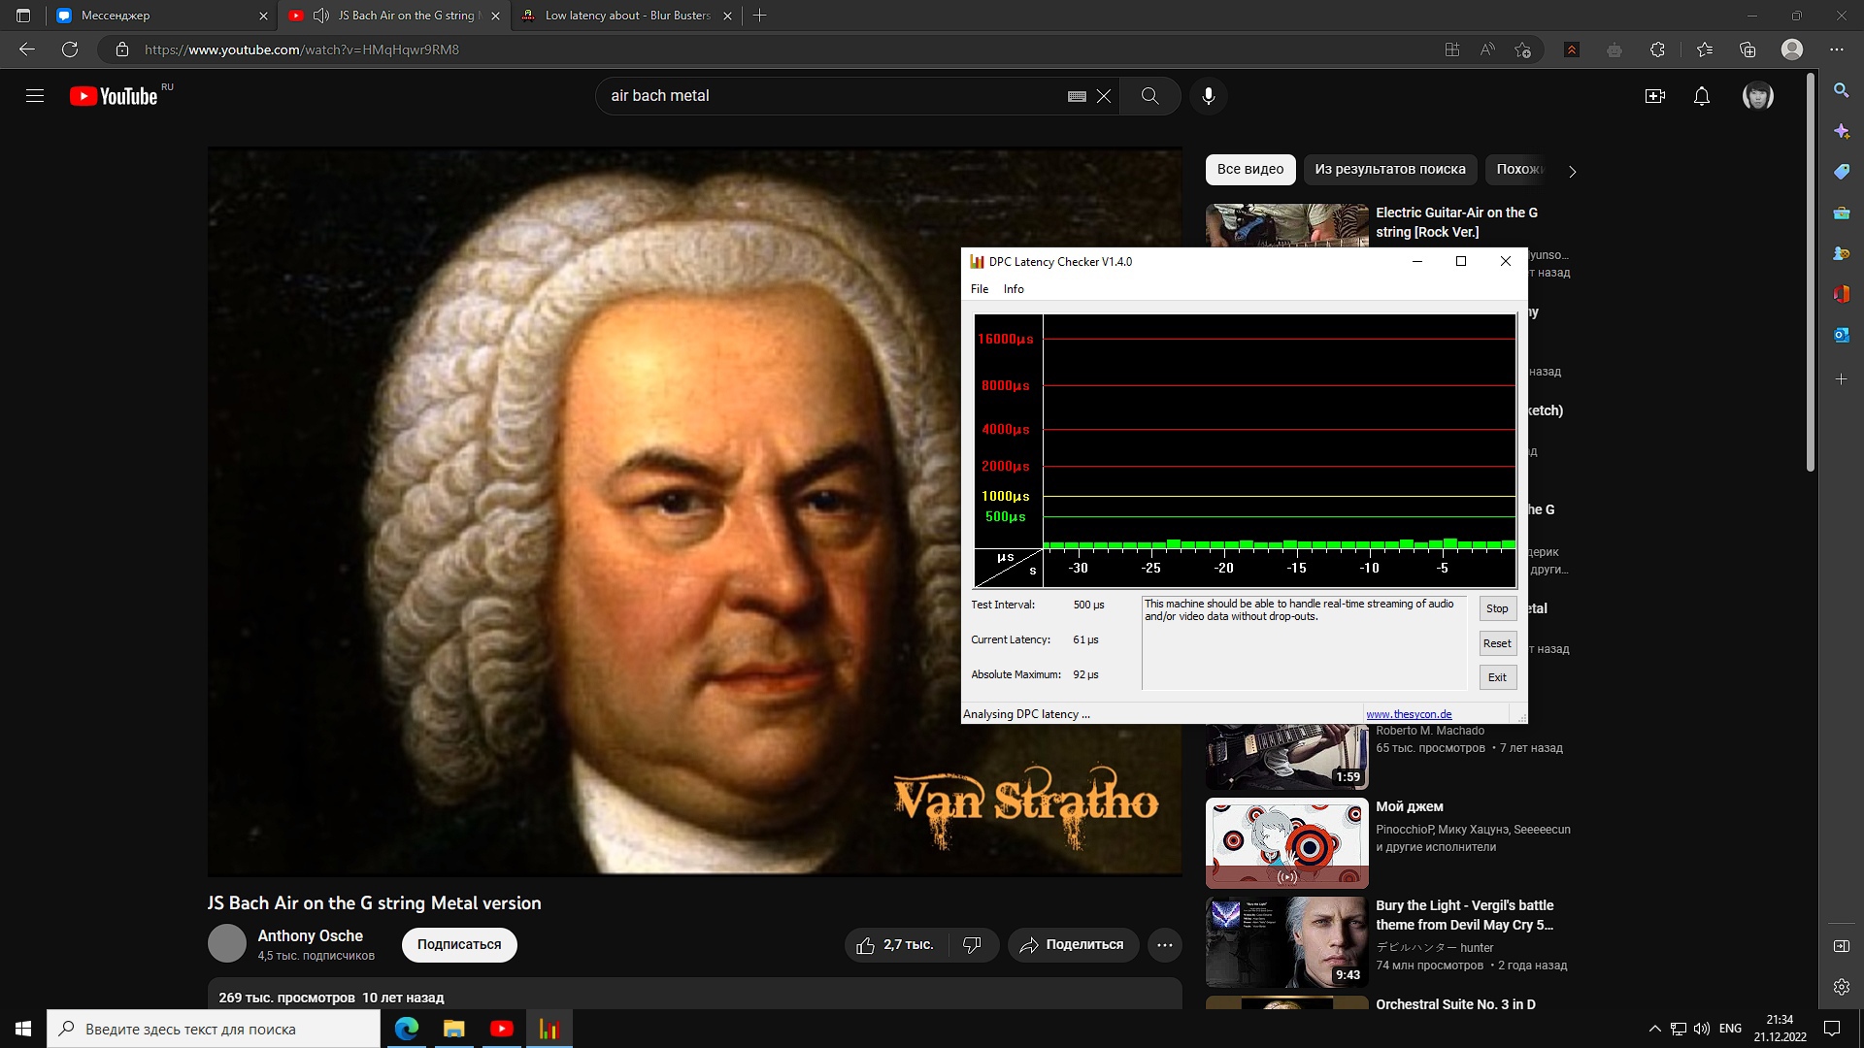Image resolution: width=1864 pixels, height=1048 pixels.
Task: Click the search magnifier button
Action: coord(1149,96)
